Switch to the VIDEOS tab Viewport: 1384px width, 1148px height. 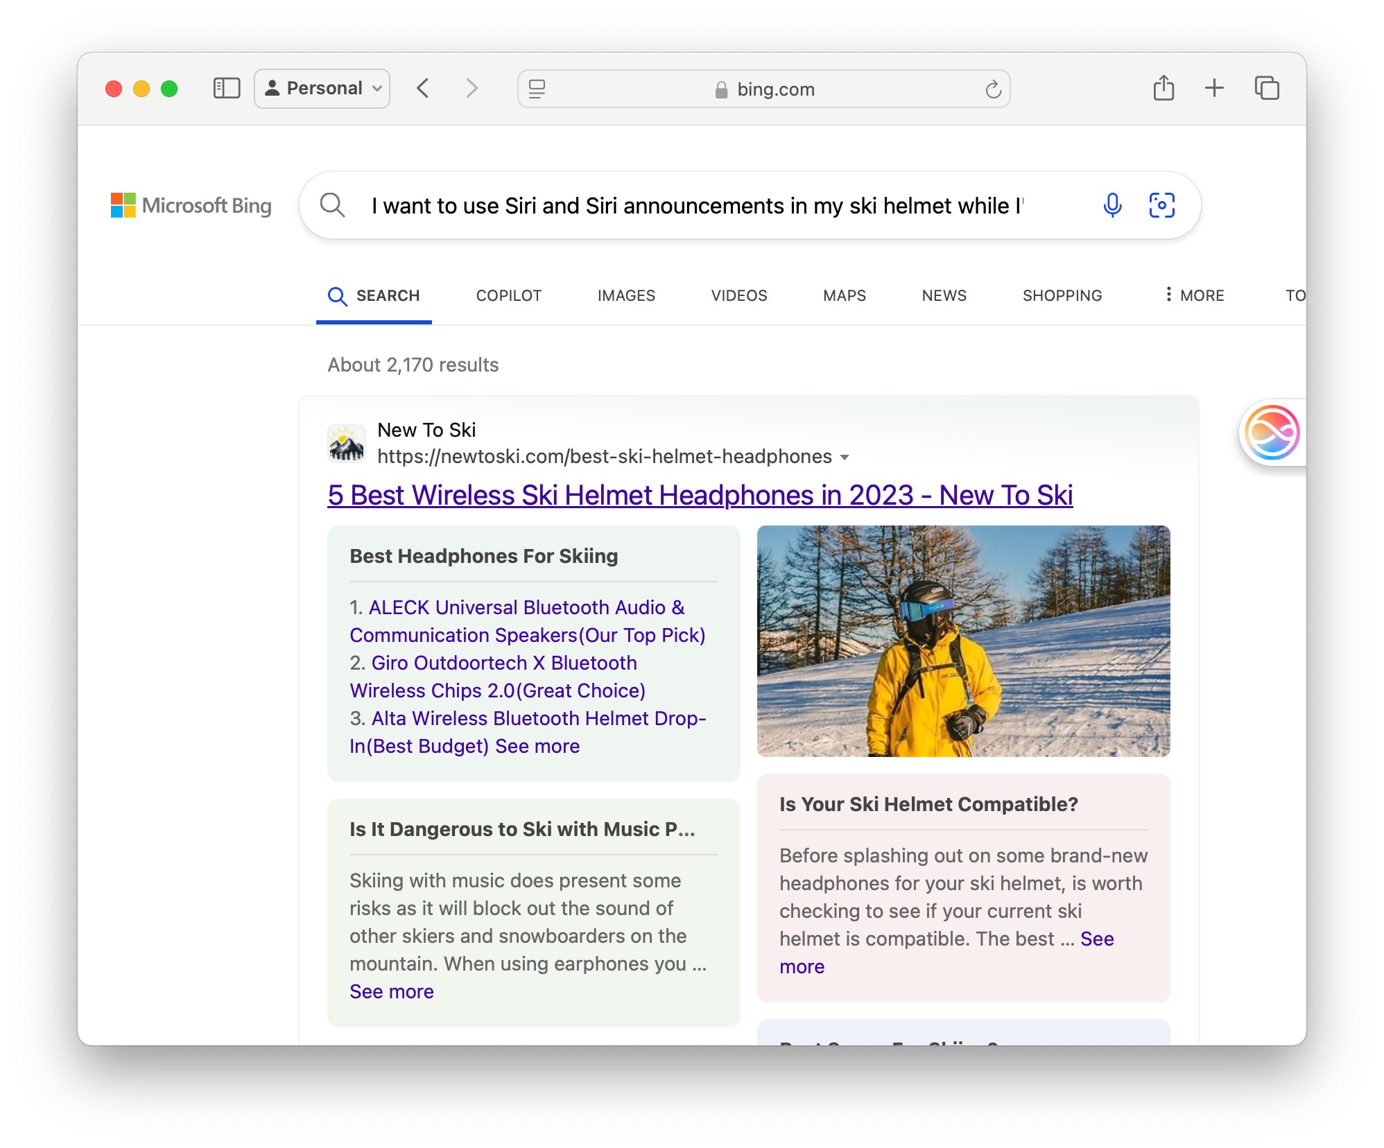pyautogui.click(x=738, y=295)
